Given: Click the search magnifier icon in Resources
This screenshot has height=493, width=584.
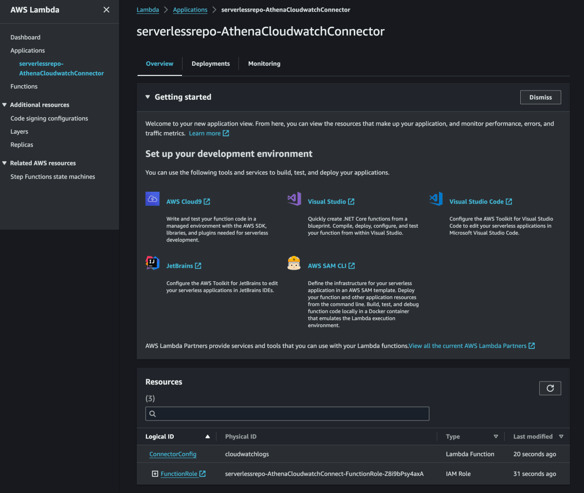Looking at the screenshot, I should tap(152, 414).
